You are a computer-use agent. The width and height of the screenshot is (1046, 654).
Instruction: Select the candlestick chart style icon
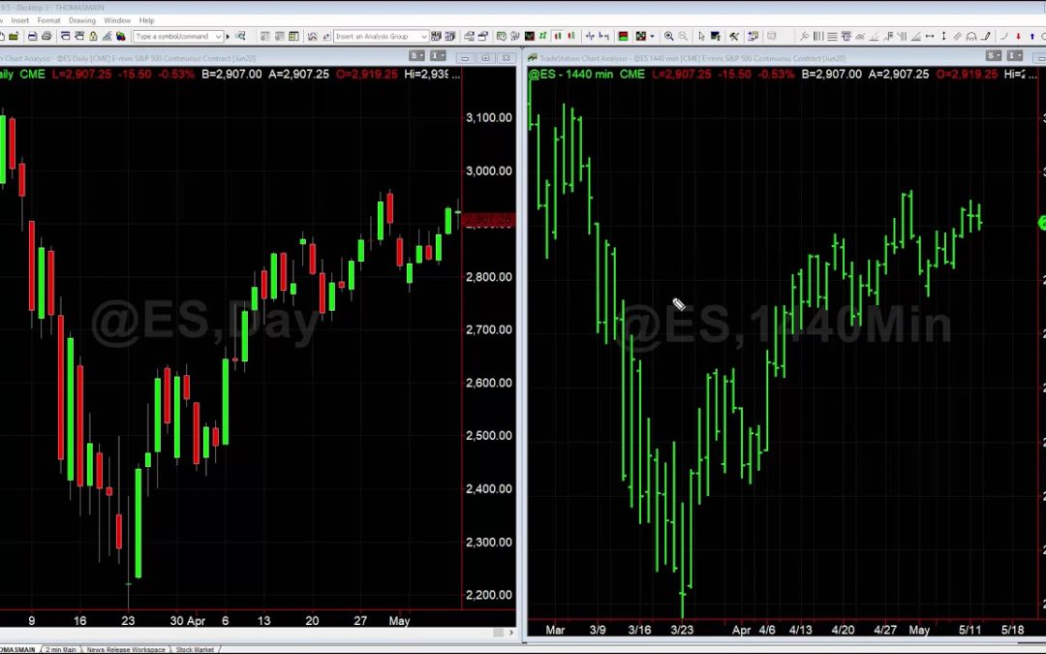tap(556, 37)
